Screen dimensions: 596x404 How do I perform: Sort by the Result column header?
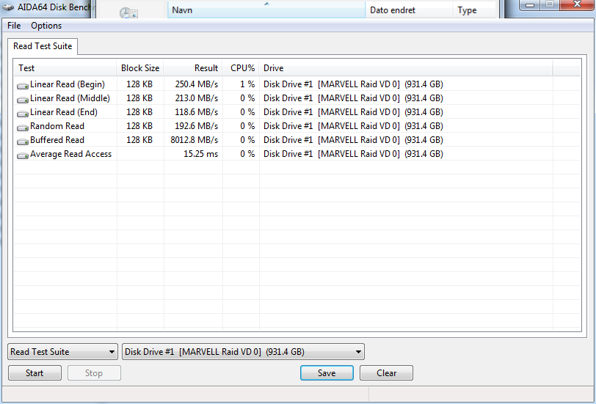193,68
